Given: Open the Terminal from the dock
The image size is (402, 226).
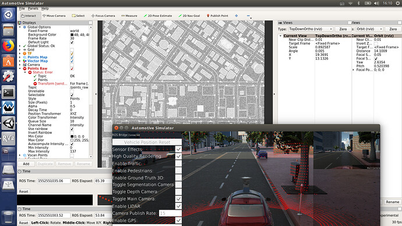Looking at the screenshot, I should click(8, 92).
